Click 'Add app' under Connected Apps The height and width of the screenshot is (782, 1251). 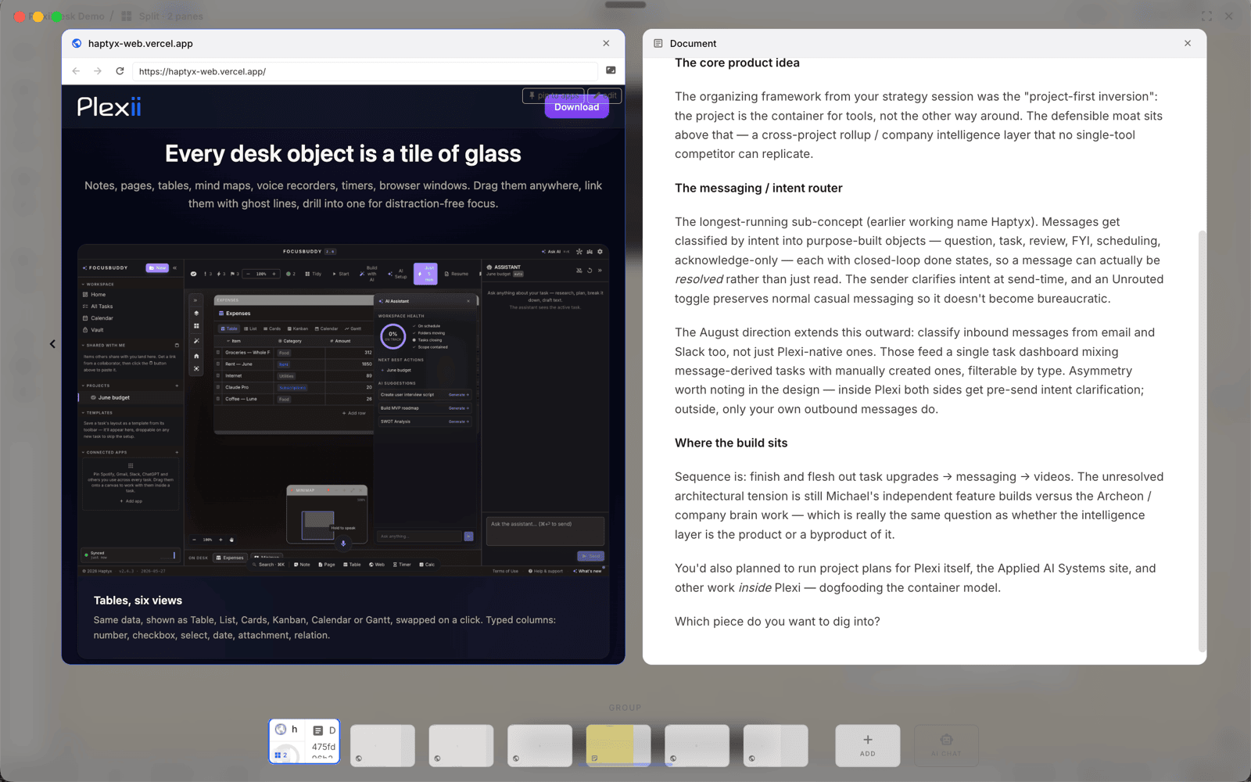[x=131, y=500]
